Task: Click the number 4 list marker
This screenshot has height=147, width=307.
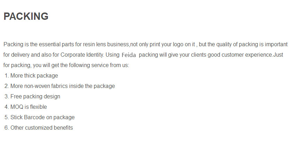Action: (x=7, y=107)
